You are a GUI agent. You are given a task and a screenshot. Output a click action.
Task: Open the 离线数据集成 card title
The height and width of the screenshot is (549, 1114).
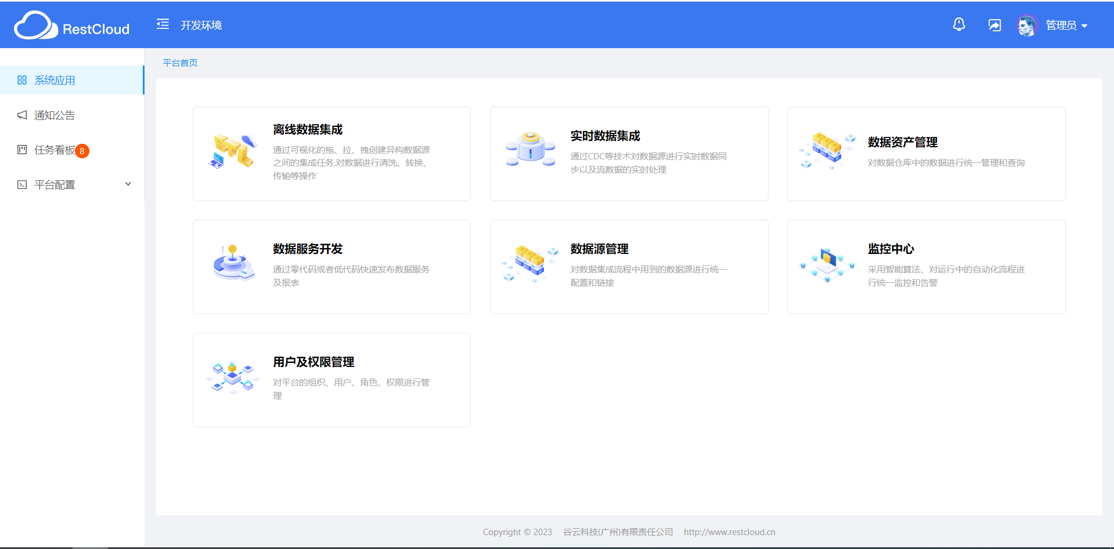(x=308, y=129)
